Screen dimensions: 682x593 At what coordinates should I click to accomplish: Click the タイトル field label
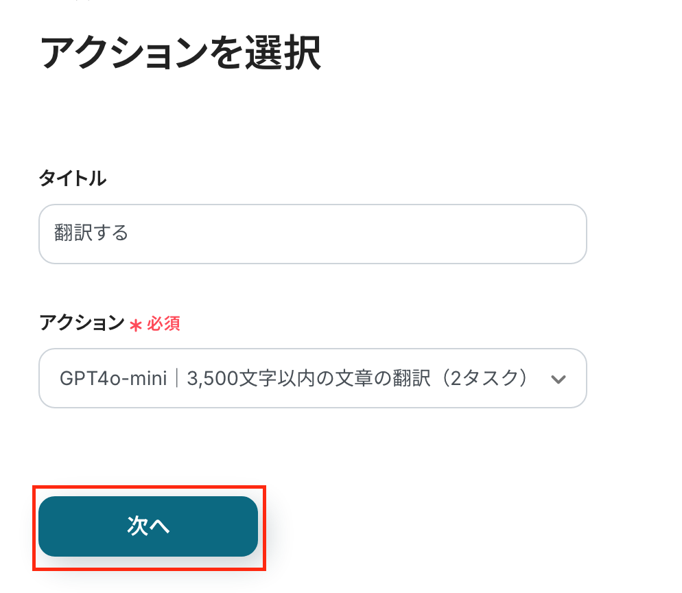click(72, 179)
